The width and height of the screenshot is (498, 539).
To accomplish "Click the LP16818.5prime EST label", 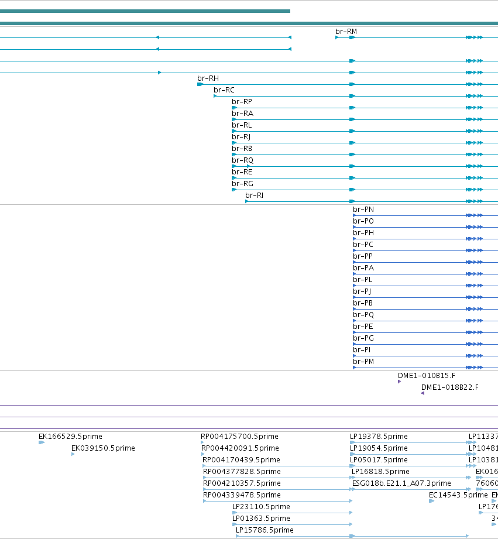I will click(x=380, y=471).
